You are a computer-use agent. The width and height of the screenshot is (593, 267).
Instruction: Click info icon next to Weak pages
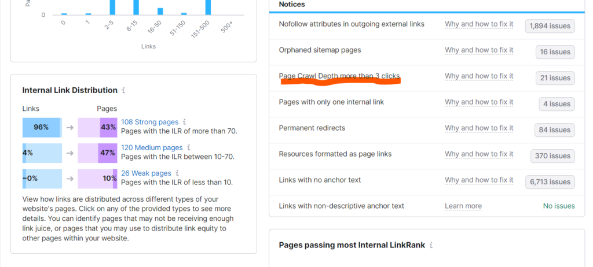pyautogui.click(x=177, y=173)
